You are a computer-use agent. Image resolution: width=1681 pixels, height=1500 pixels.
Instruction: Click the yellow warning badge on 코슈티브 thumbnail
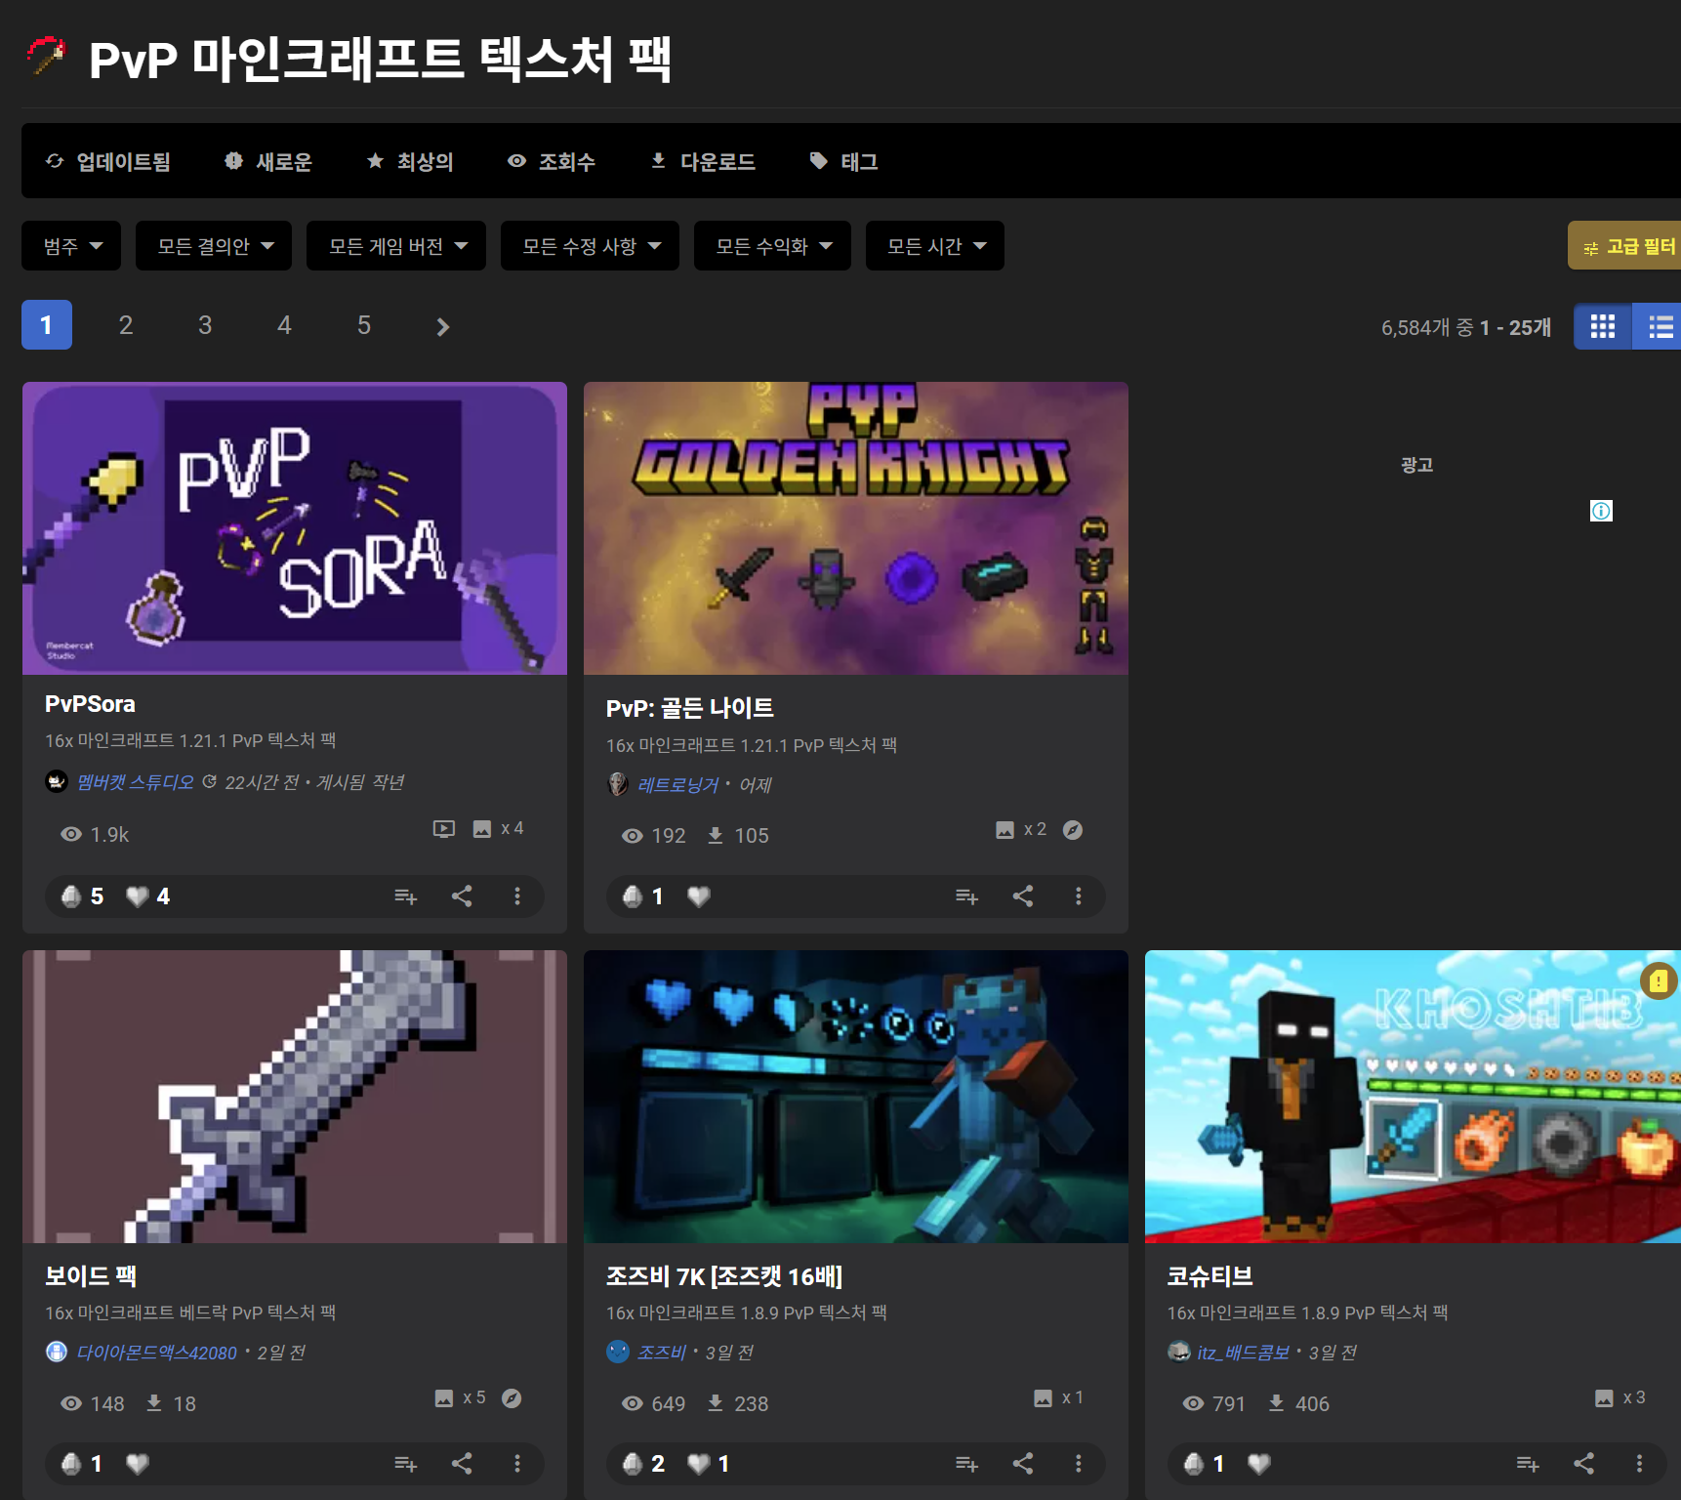tap(1659, 981)
